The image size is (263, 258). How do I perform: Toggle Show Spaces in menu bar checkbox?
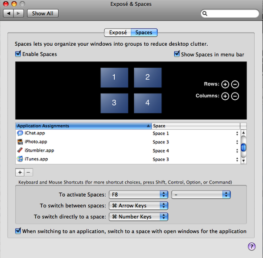(x=177, y=54)
